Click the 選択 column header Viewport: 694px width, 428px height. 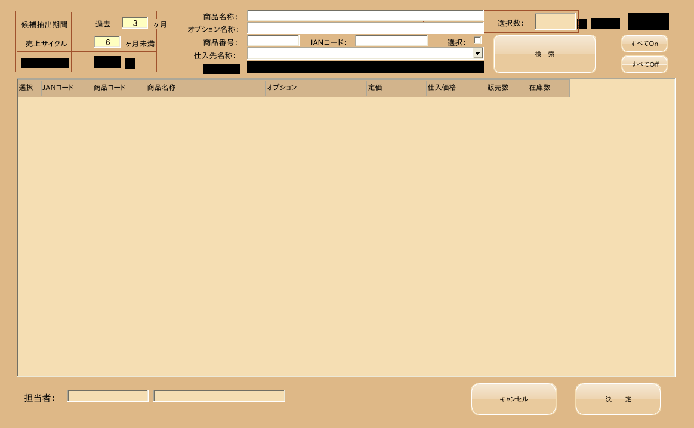click(x=29, y=88)
